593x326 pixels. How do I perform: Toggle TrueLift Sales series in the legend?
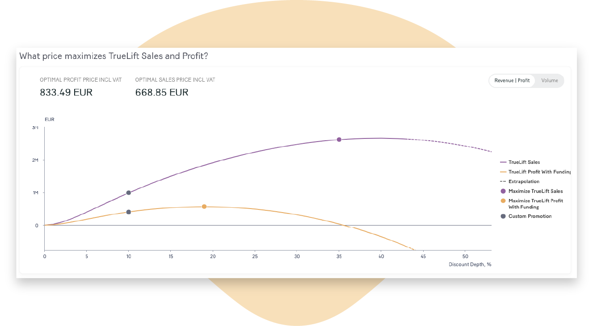(524, 163)
